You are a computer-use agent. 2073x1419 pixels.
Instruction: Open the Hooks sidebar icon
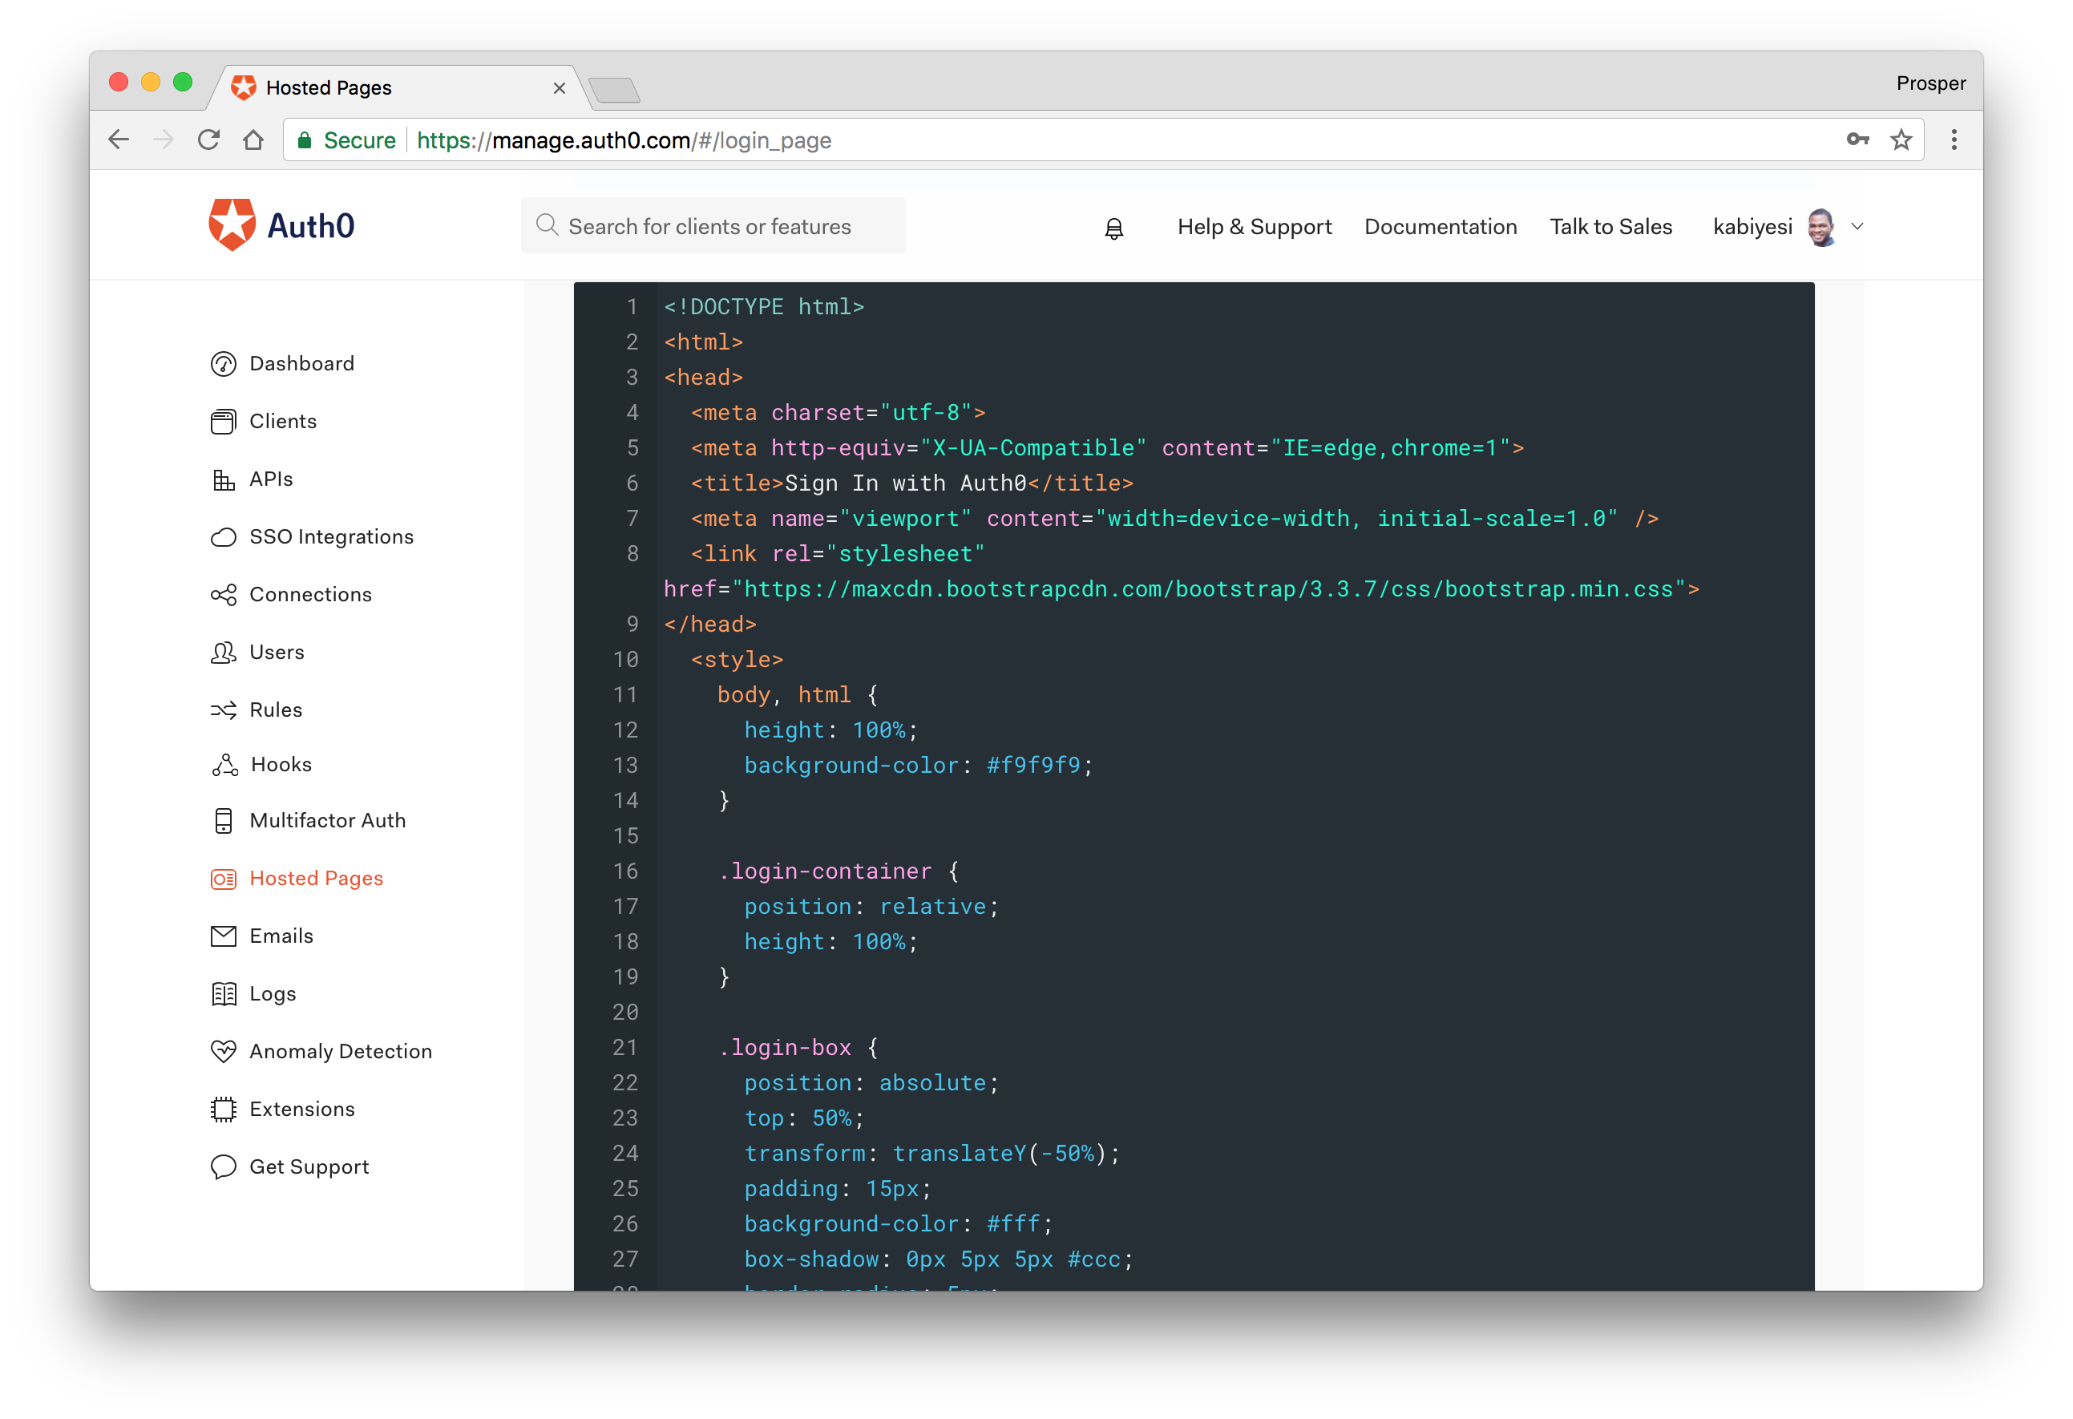pyautogui.click(x=224, y=766)
